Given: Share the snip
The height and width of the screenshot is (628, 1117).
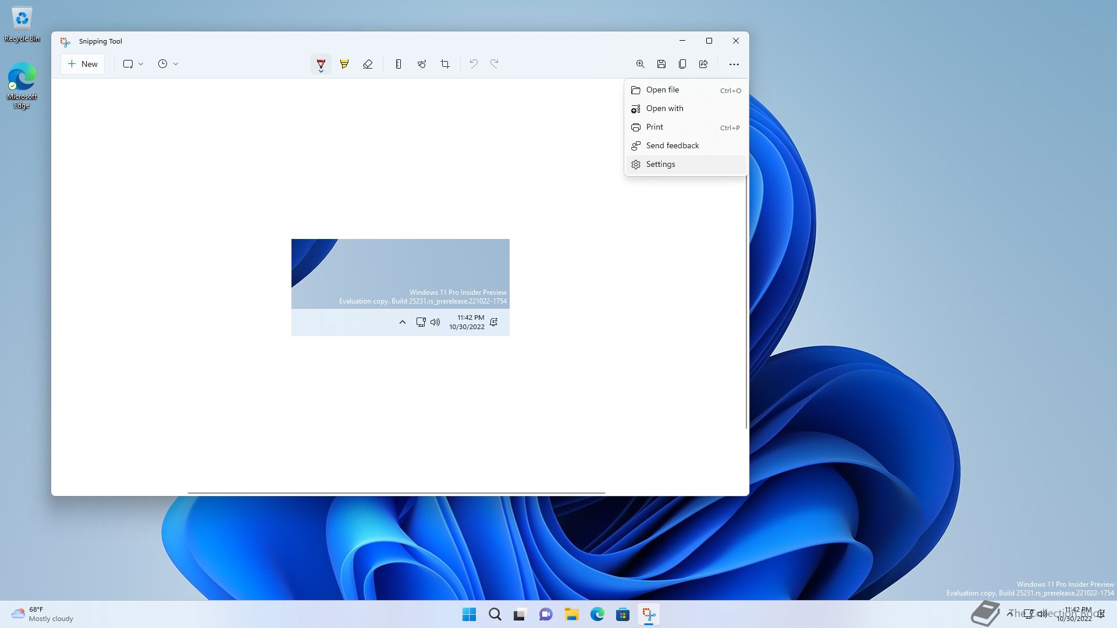Looking at the screenshot, I should pyautogui.click(x=703, y=64).
